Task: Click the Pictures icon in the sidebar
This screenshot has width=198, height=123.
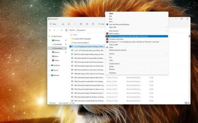Action: click(53, 52)
